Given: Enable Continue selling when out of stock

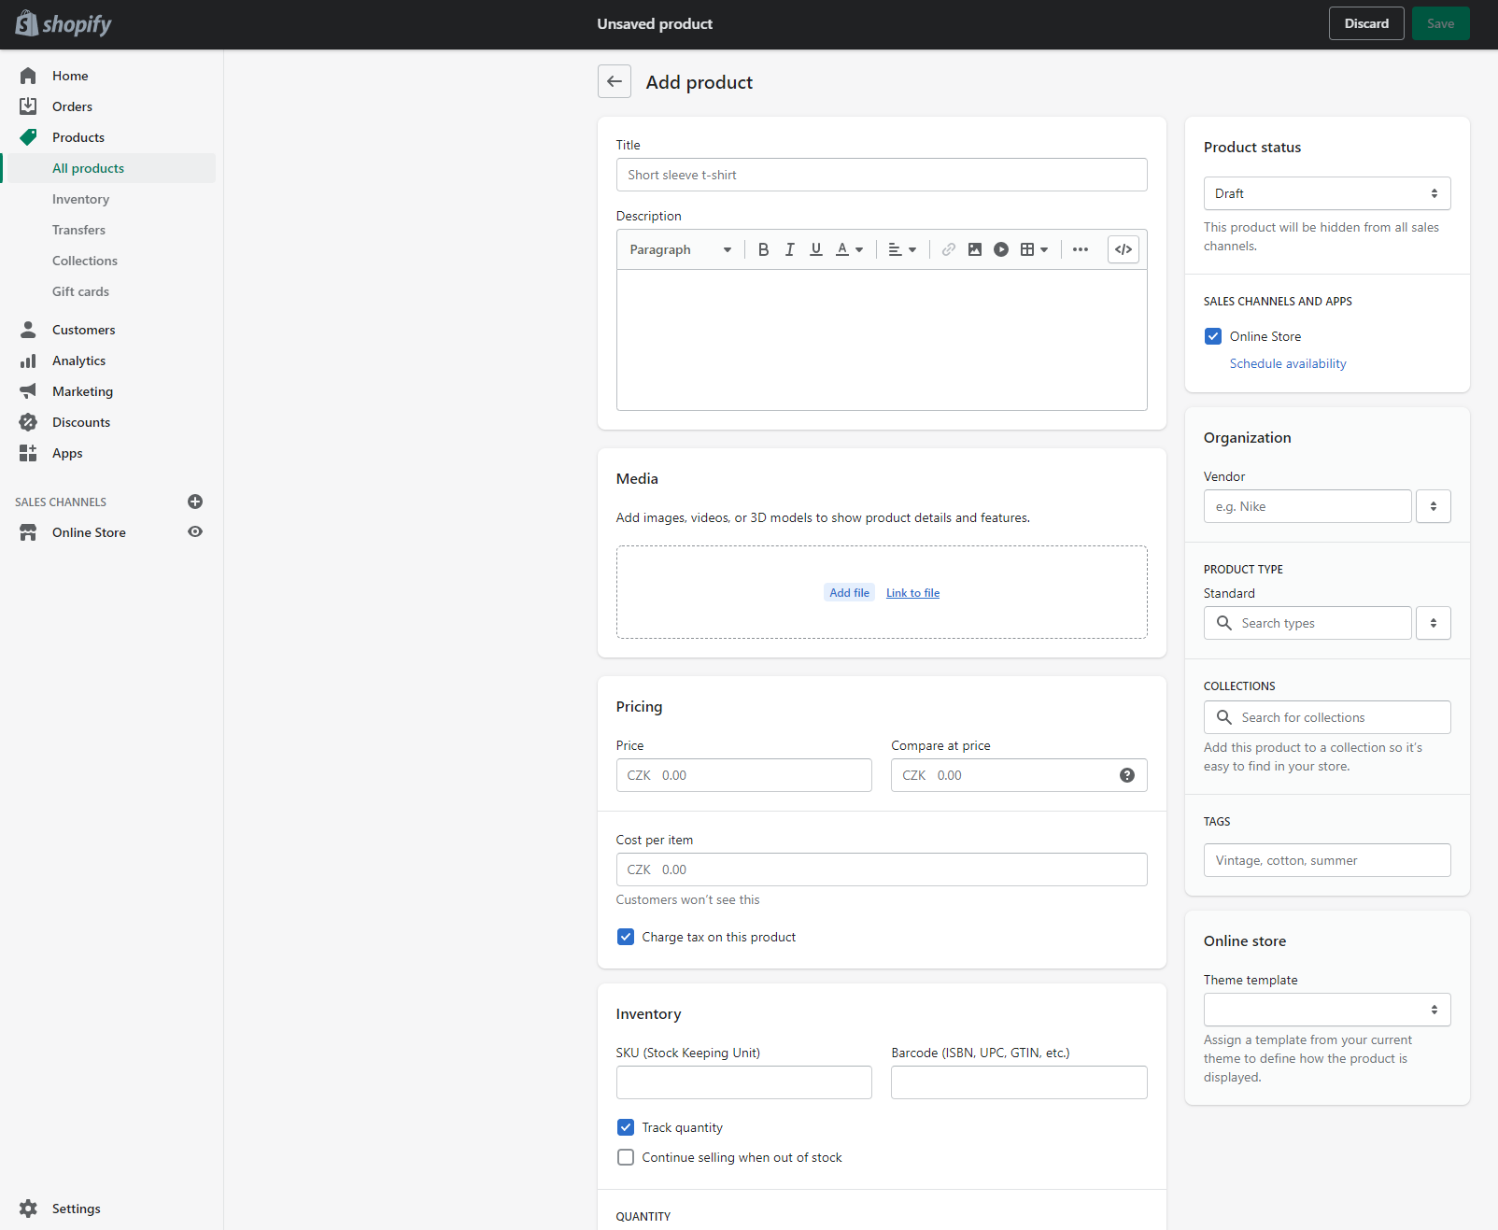Looking at the screenshot, I should click(625, 1157).
